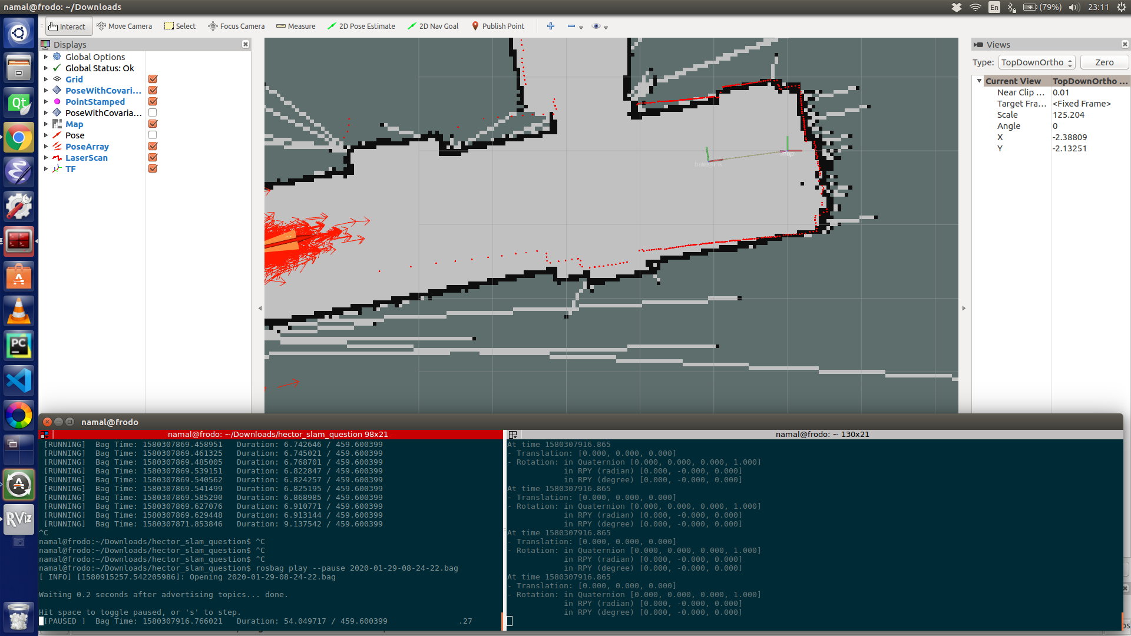Activate the Select tool
The width and height of the screenshot is (1131, 636).
click(x=180, y=26)
